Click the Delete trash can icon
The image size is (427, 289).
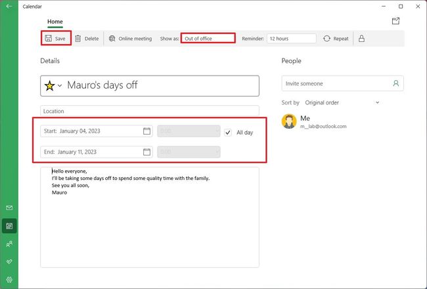pos(78,39)
